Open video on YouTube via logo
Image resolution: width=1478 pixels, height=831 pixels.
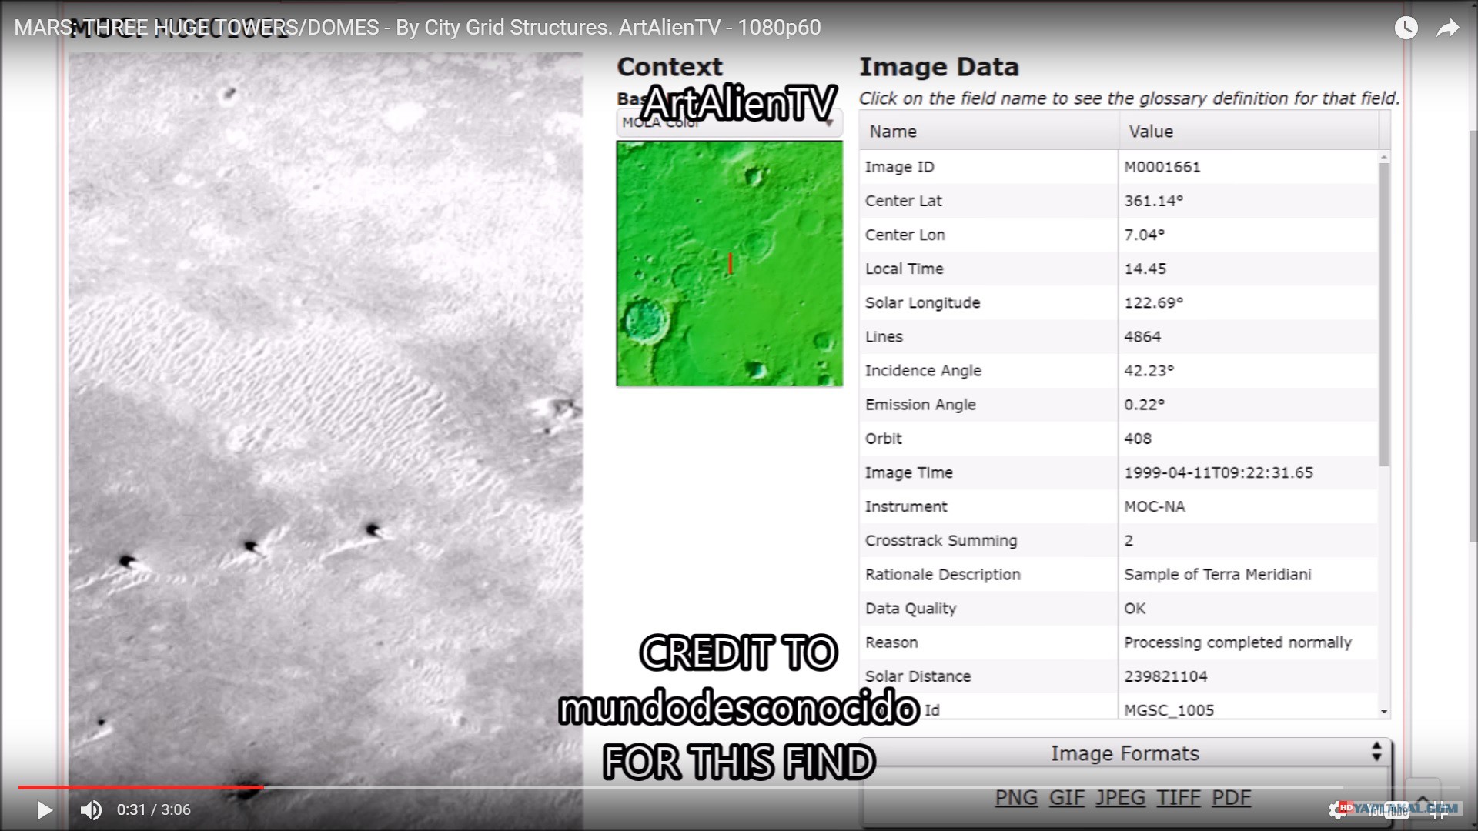click(x=1388, y=809)
